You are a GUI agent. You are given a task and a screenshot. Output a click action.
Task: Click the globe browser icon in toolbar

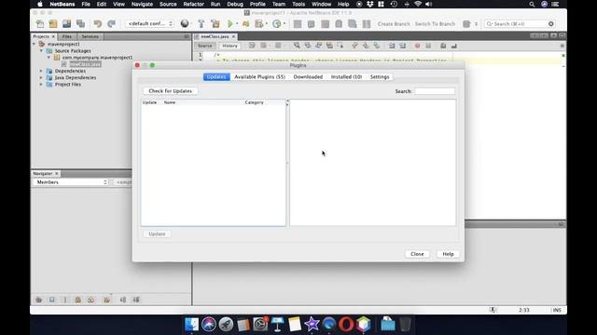point(185,23)
